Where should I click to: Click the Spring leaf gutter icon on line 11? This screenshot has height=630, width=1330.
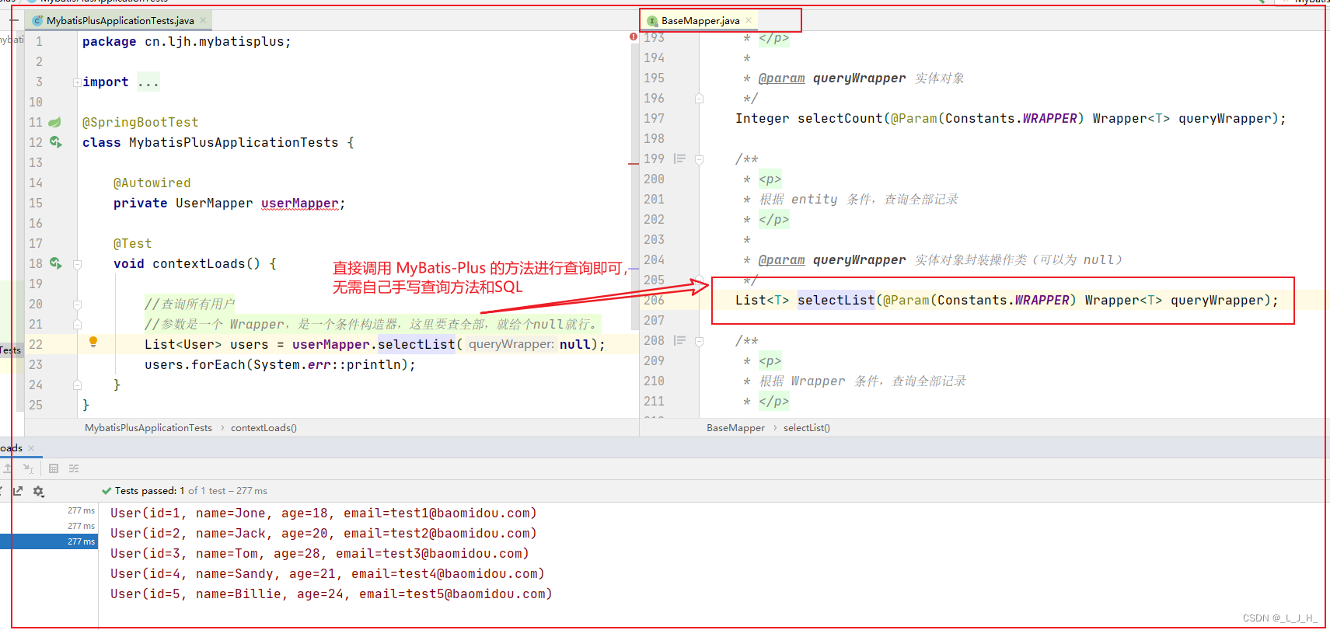pos(55,122)
